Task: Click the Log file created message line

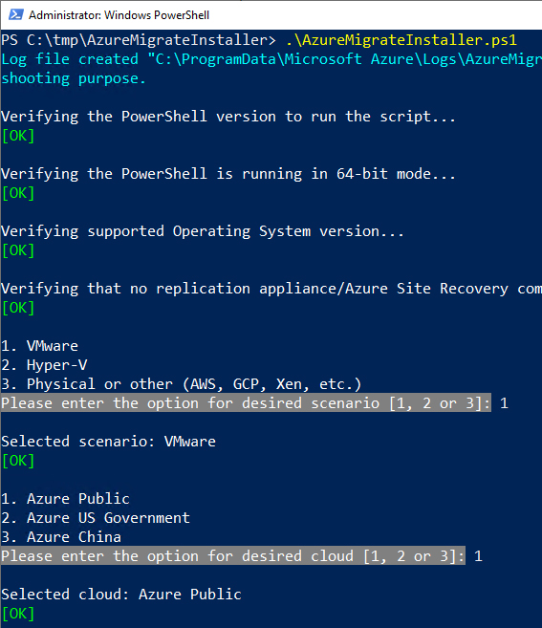Action: coord(271,59)
